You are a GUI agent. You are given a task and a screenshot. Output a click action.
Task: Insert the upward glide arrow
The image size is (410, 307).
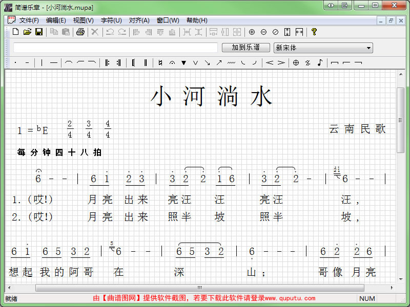(219, 62)
